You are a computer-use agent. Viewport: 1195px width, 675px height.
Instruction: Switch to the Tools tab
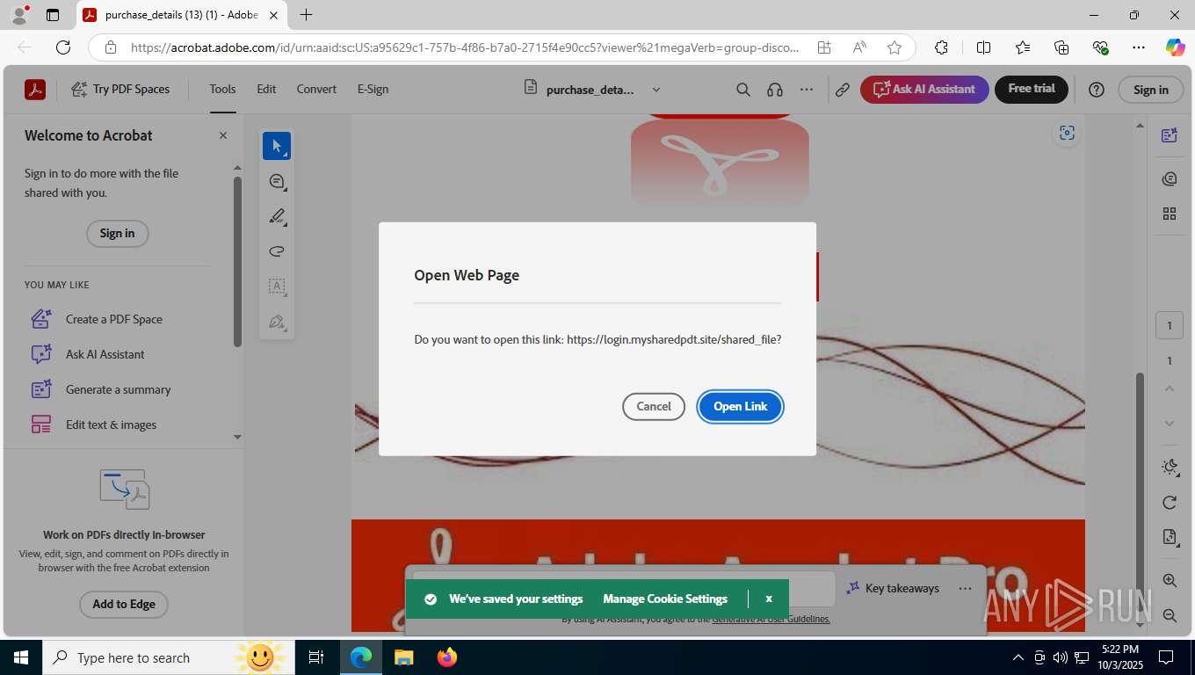pos(222,89)
